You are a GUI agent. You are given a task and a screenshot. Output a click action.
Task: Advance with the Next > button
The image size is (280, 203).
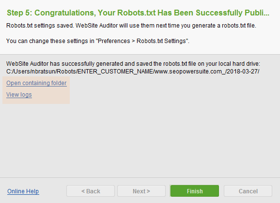pos(141,191)
